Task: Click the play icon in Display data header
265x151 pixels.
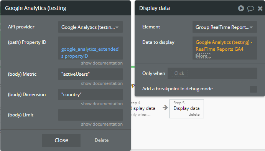Action: tap(241, 8)
